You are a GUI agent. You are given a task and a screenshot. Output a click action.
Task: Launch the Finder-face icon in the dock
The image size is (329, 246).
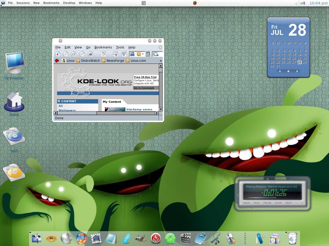click(x=36, y=238)
